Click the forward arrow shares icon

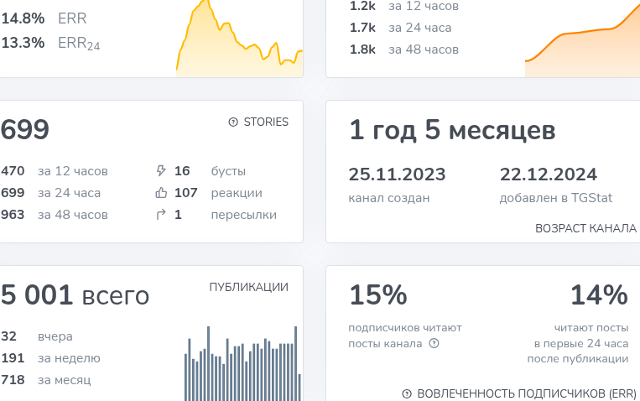161,215
